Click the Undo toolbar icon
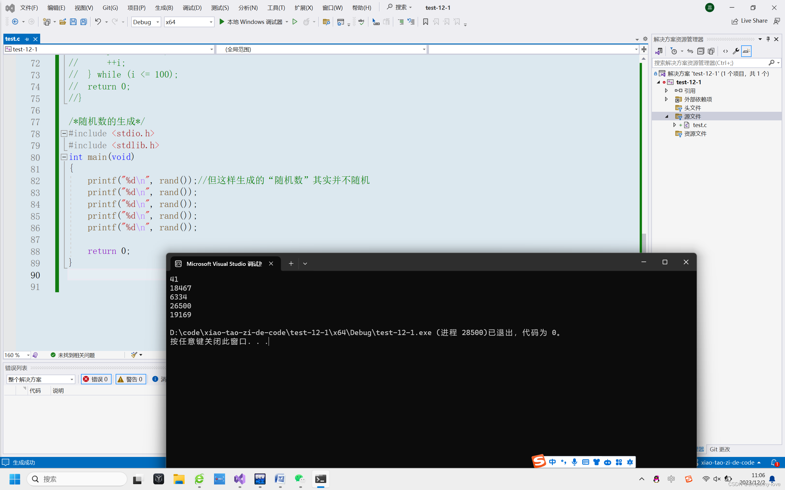The image size is (785, 490). (x=98, y=22)
